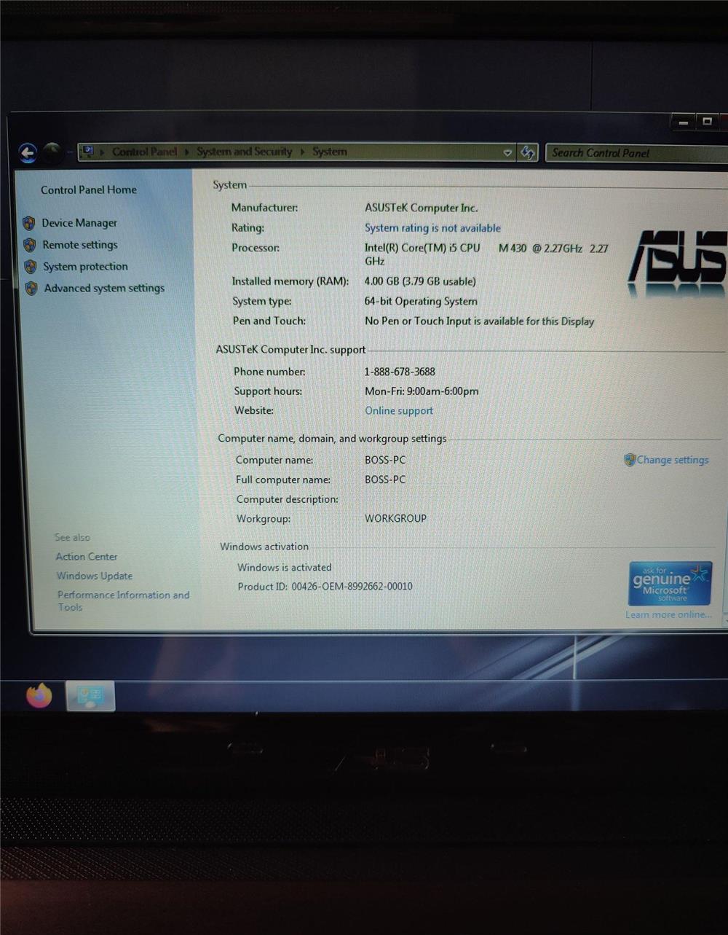
Task: Click the Back navigation arrow button
Action: (28, 153)
